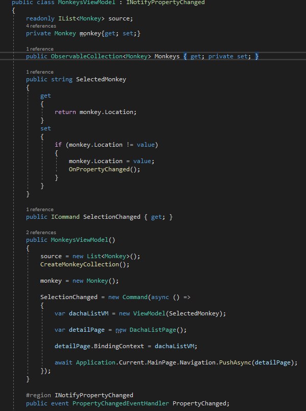The image size is (306, 411).
Task: Place cursor on the Monkeys property name
Action: pos(167,56)
